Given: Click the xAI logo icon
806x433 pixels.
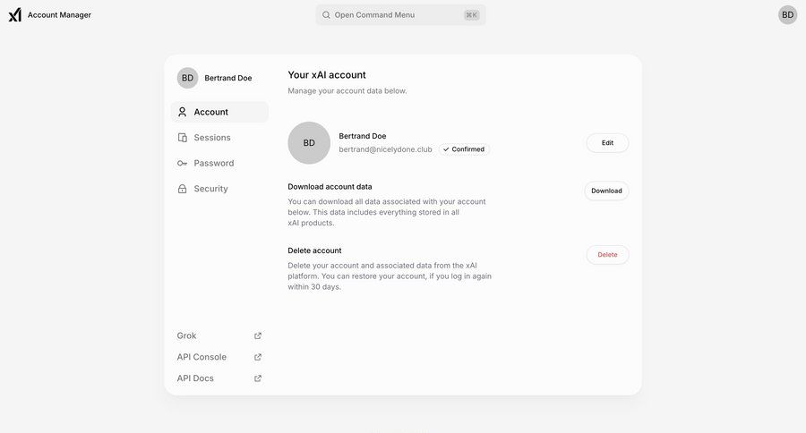Looking at the screenshot, I should point(15,15).
